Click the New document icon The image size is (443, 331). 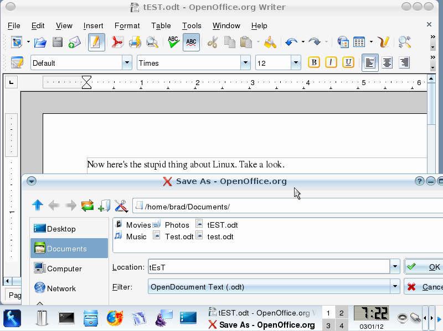point(17,43)
